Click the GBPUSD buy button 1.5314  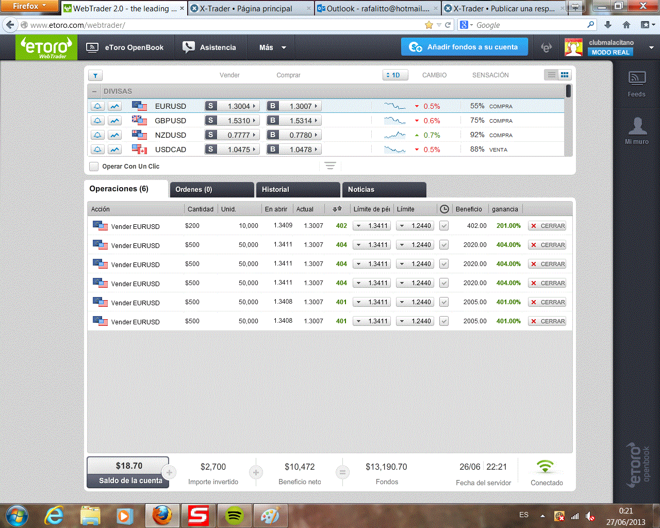293,121
